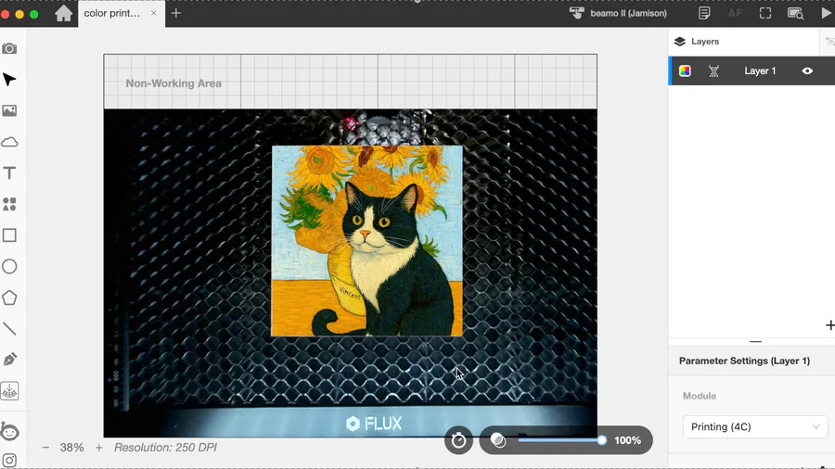Start the job with the play button
Image resolution: width=835 pixels, height=469 pixels.
point(826,13)
